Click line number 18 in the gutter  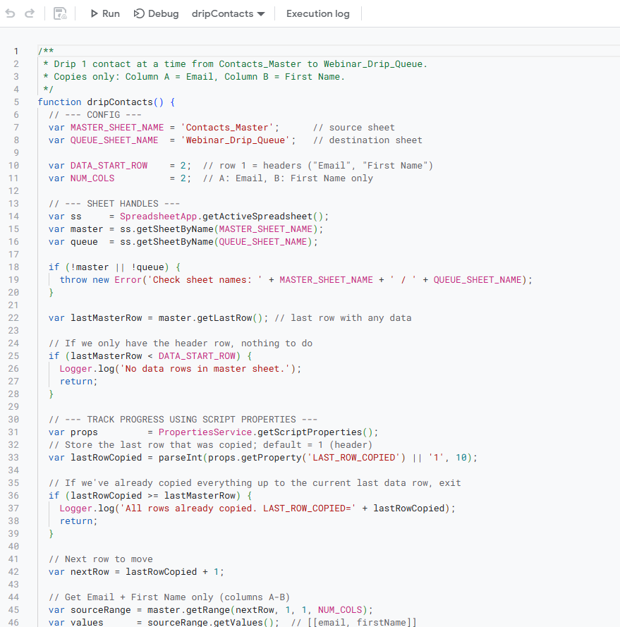(x=14, y=267)
